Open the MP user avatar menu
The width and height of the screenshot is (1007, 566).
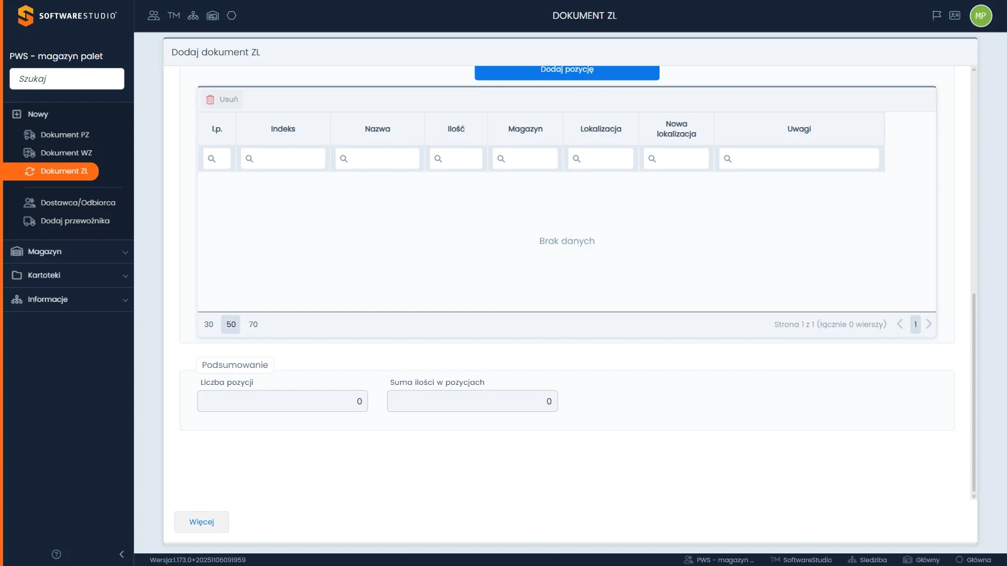click(x=981, y=16)
